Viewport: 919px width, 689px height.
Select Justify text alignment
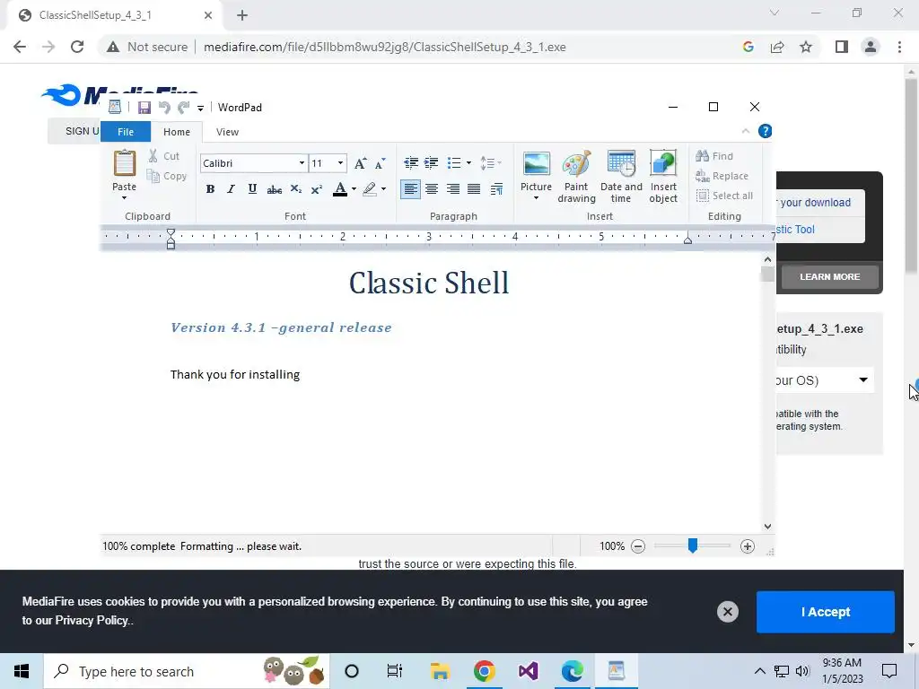tap(474, 188)
